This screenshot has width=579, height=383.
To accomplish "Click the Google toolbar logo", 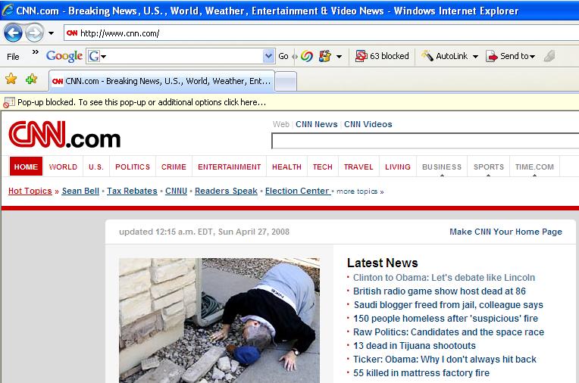I will [64, 56].
